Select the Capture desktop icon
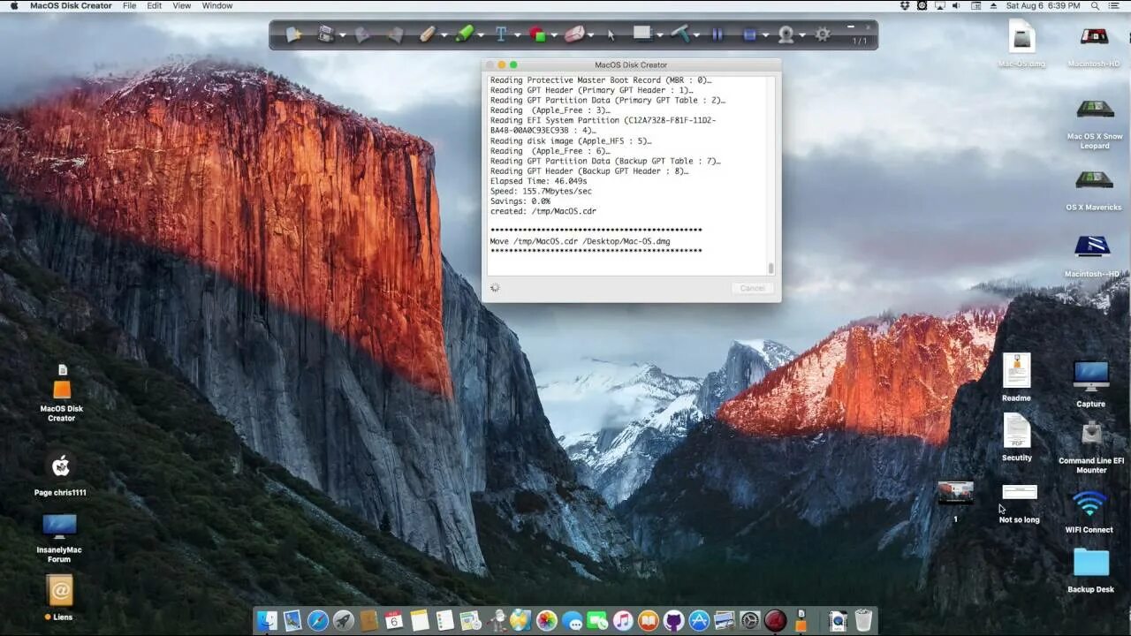This screenshot has width=1131, height=636. (x=1090, y=383)
